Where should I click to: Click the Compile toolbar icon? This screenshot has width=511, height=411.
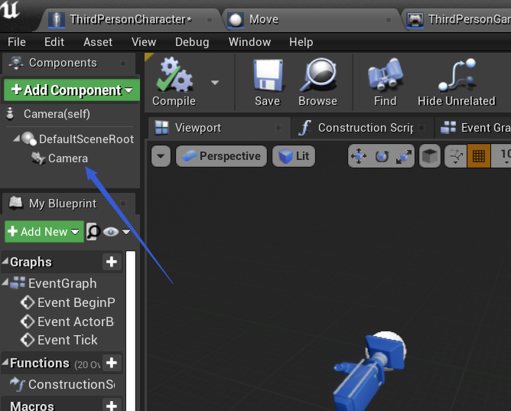[x=174, y=82]
